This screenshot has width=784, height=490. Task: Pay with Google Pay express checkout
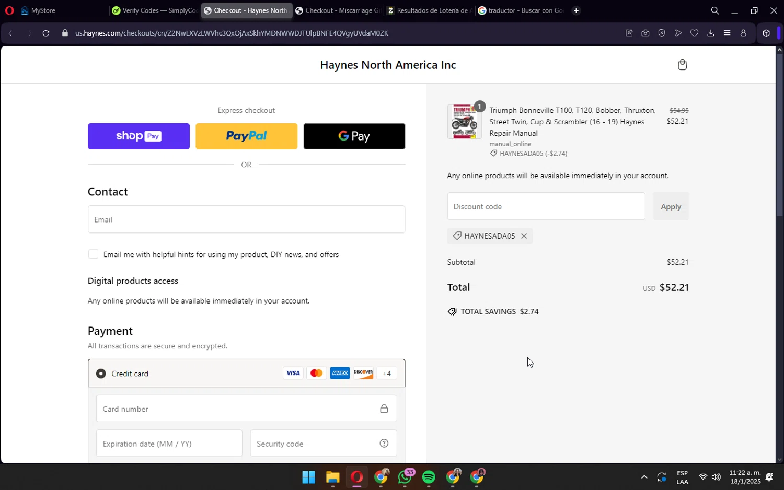(354, 136)
